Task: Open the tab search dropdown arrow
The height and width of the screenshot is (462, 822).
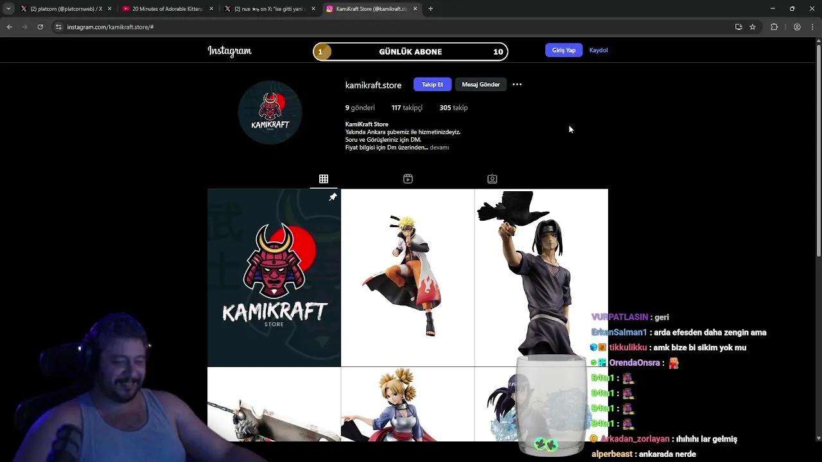Action: click(8, 9)
